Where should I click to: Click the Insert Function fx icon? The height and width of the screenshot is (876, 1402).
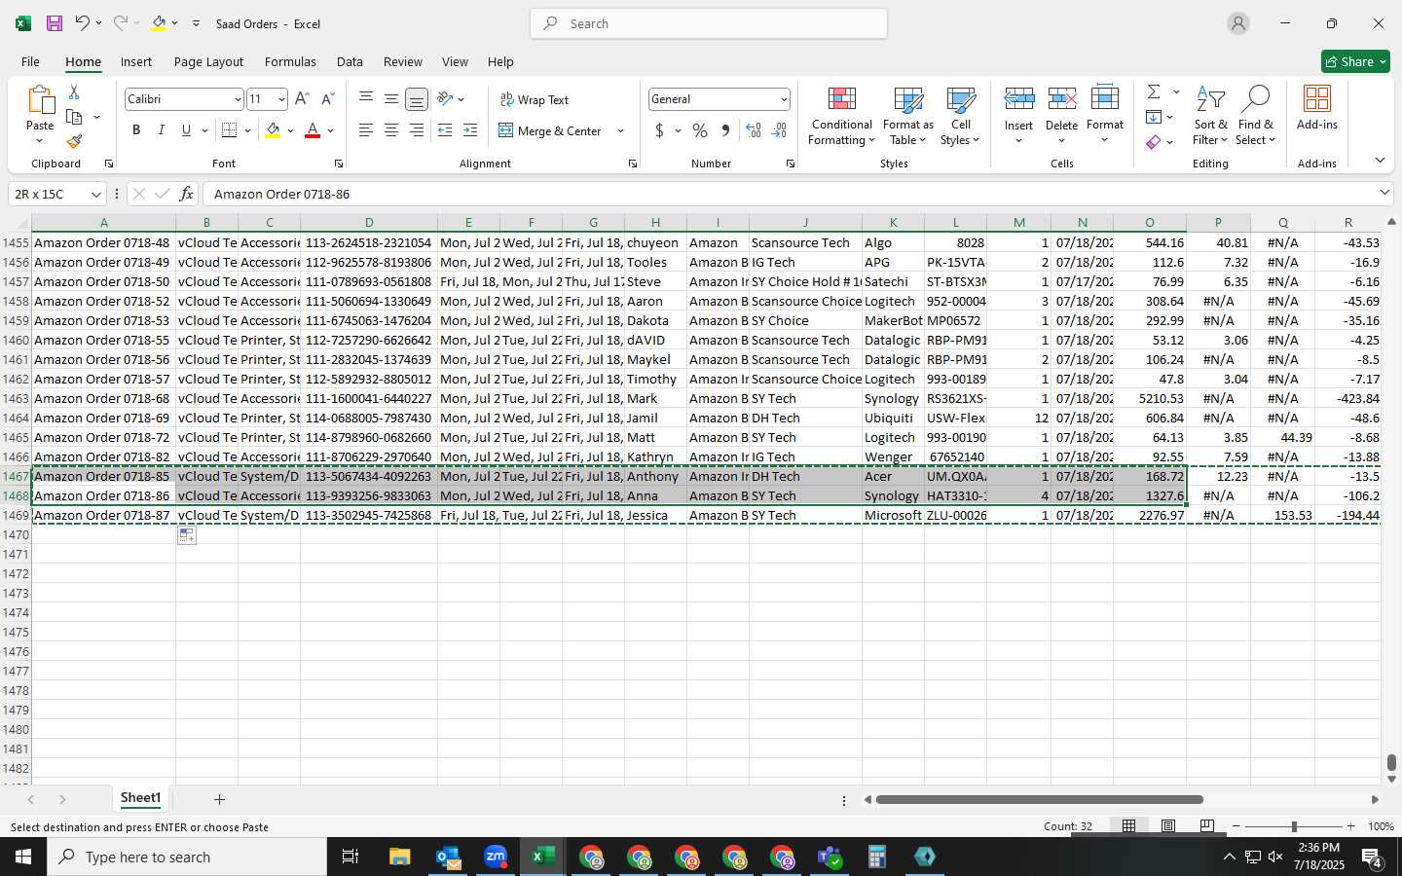click(186, 194)
